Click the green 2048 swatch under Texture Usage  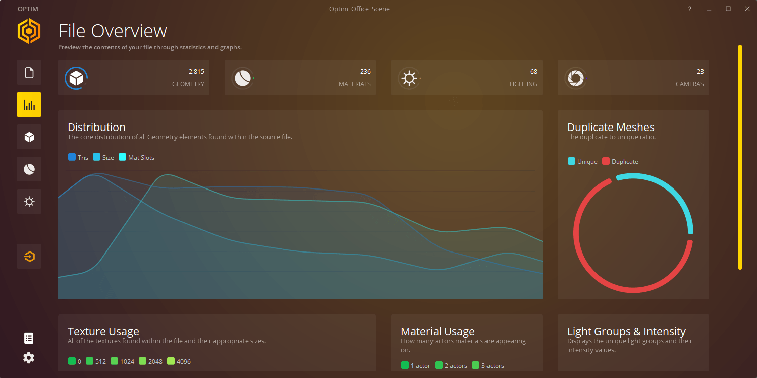pos(142,361)
